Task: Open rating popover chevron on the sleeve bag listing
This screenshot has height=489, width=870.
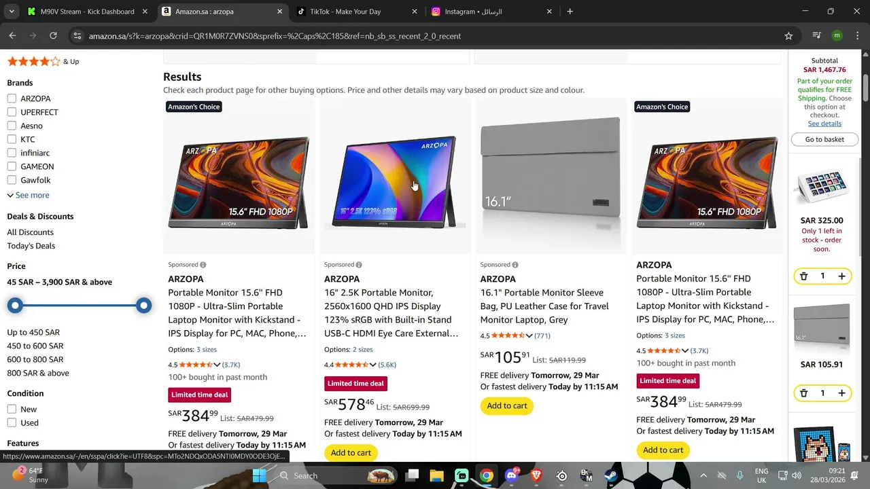Action: coord(529,336)
